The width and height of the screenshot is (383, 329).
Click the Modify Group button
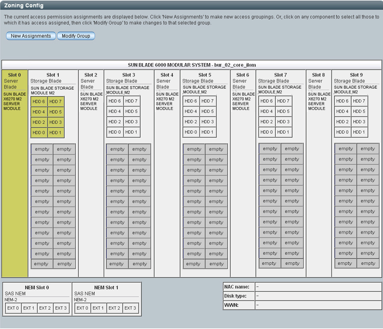coord(76,36)
